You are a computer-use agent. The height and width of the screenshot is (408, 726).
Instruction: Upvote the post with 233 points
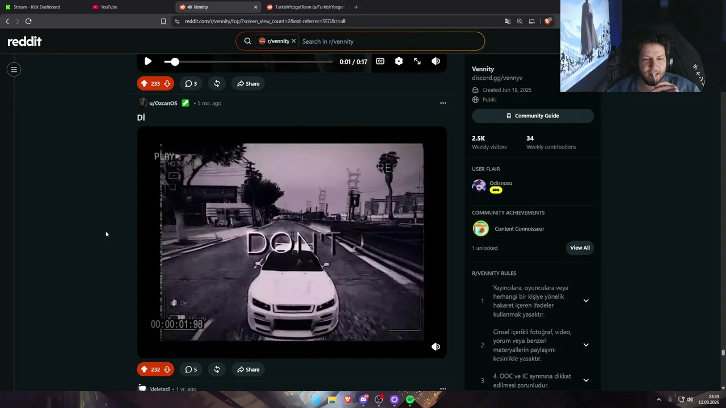pos(144,83)
